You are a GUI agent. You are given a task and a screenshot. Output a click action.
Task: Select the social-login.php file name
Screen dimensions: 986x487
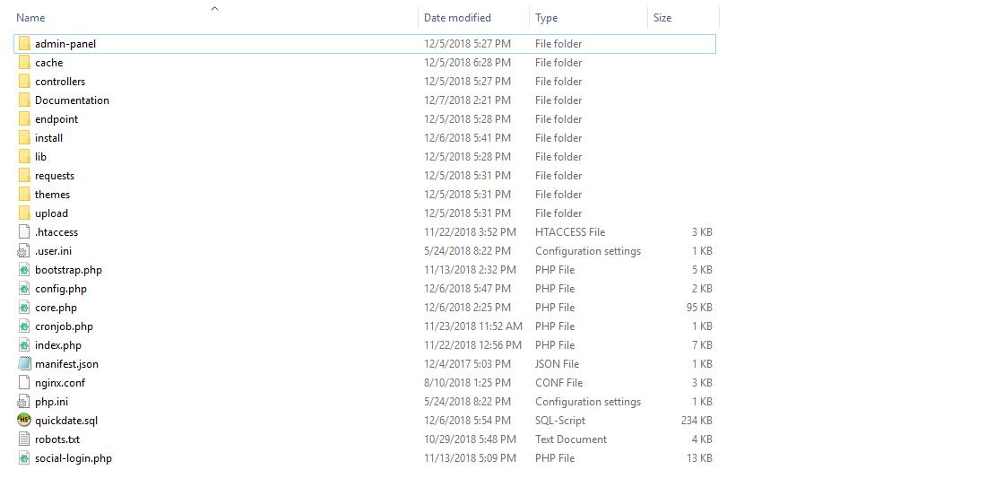coord(74,458)
